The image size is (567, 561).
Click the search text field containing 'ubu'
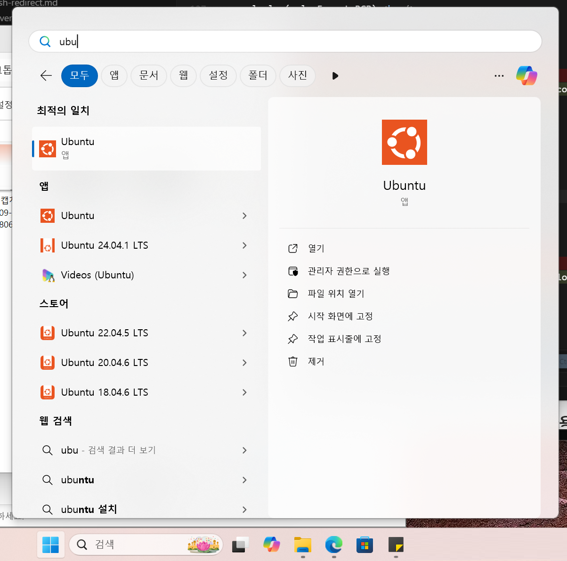(285, 41)
